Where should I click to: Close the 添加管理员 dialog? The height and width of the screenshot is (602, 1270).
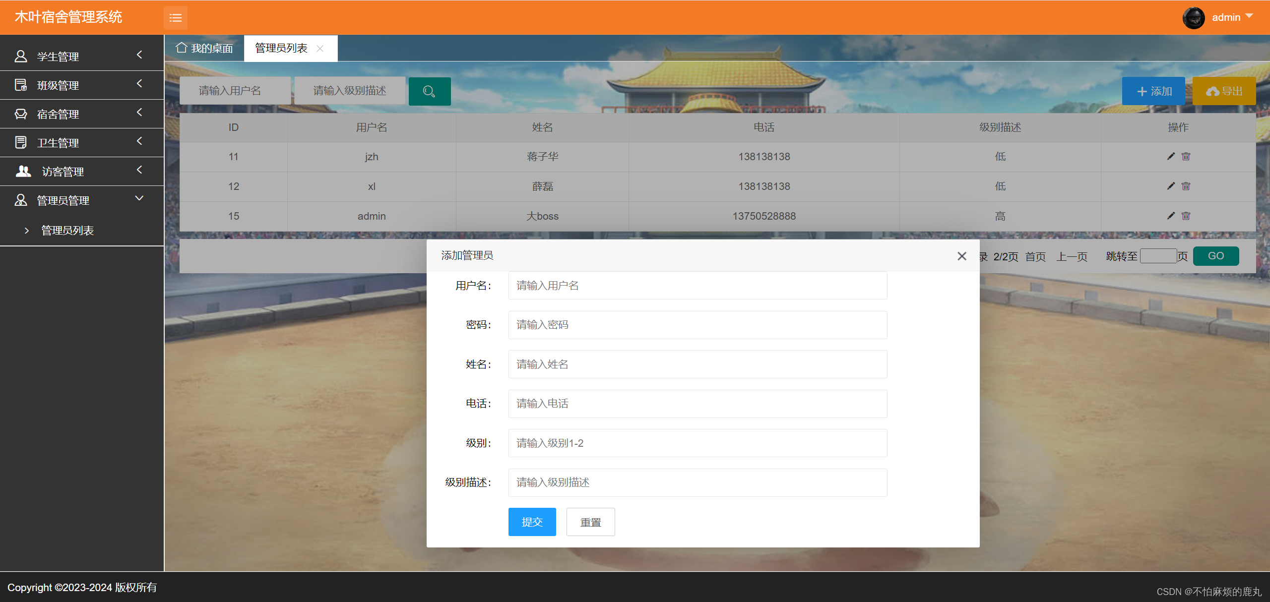point(962,256)
